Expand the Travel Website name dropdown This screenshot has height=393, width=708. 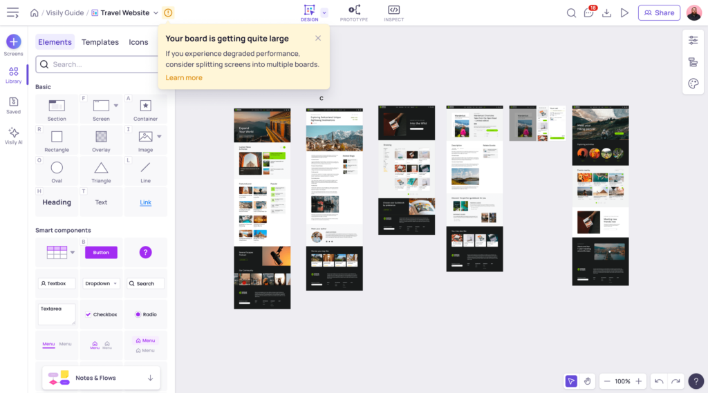tap(156, 13)
